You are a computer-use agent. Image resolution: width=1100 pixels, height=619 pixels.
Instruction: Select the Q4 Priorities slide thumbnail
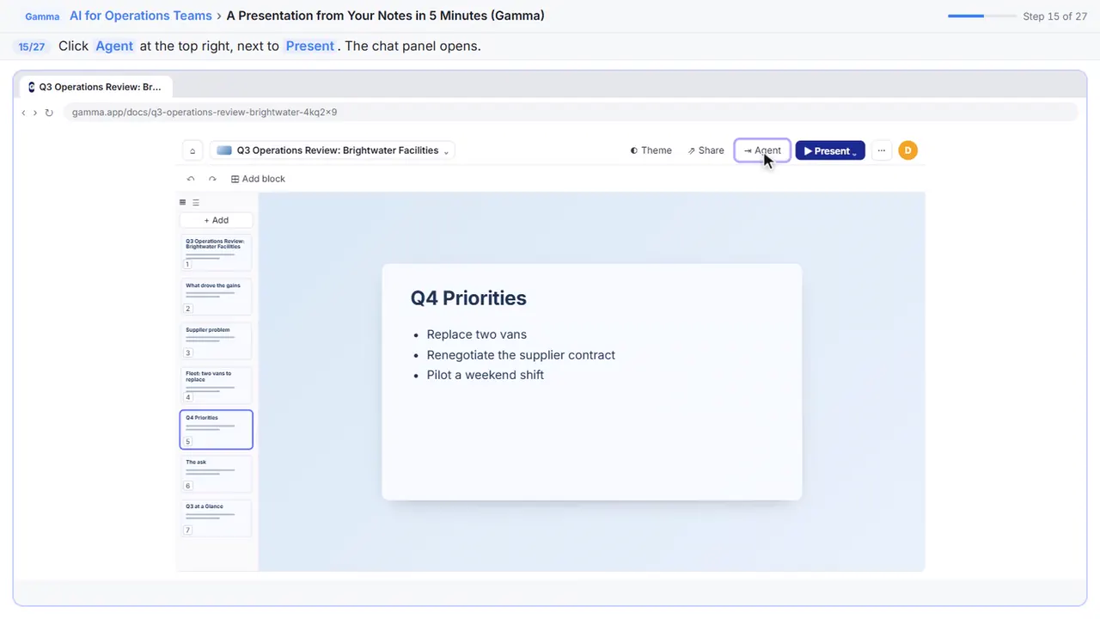(x=216, y=429)
